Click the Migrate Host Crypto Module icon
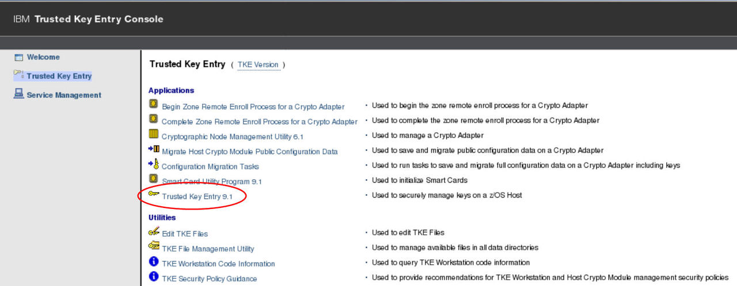737x286 pixels. coord(154,149)
